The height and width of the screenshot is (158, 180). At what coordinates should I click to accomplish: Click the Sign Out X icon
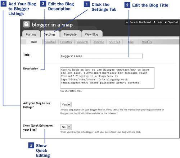(x=166, y=22)
